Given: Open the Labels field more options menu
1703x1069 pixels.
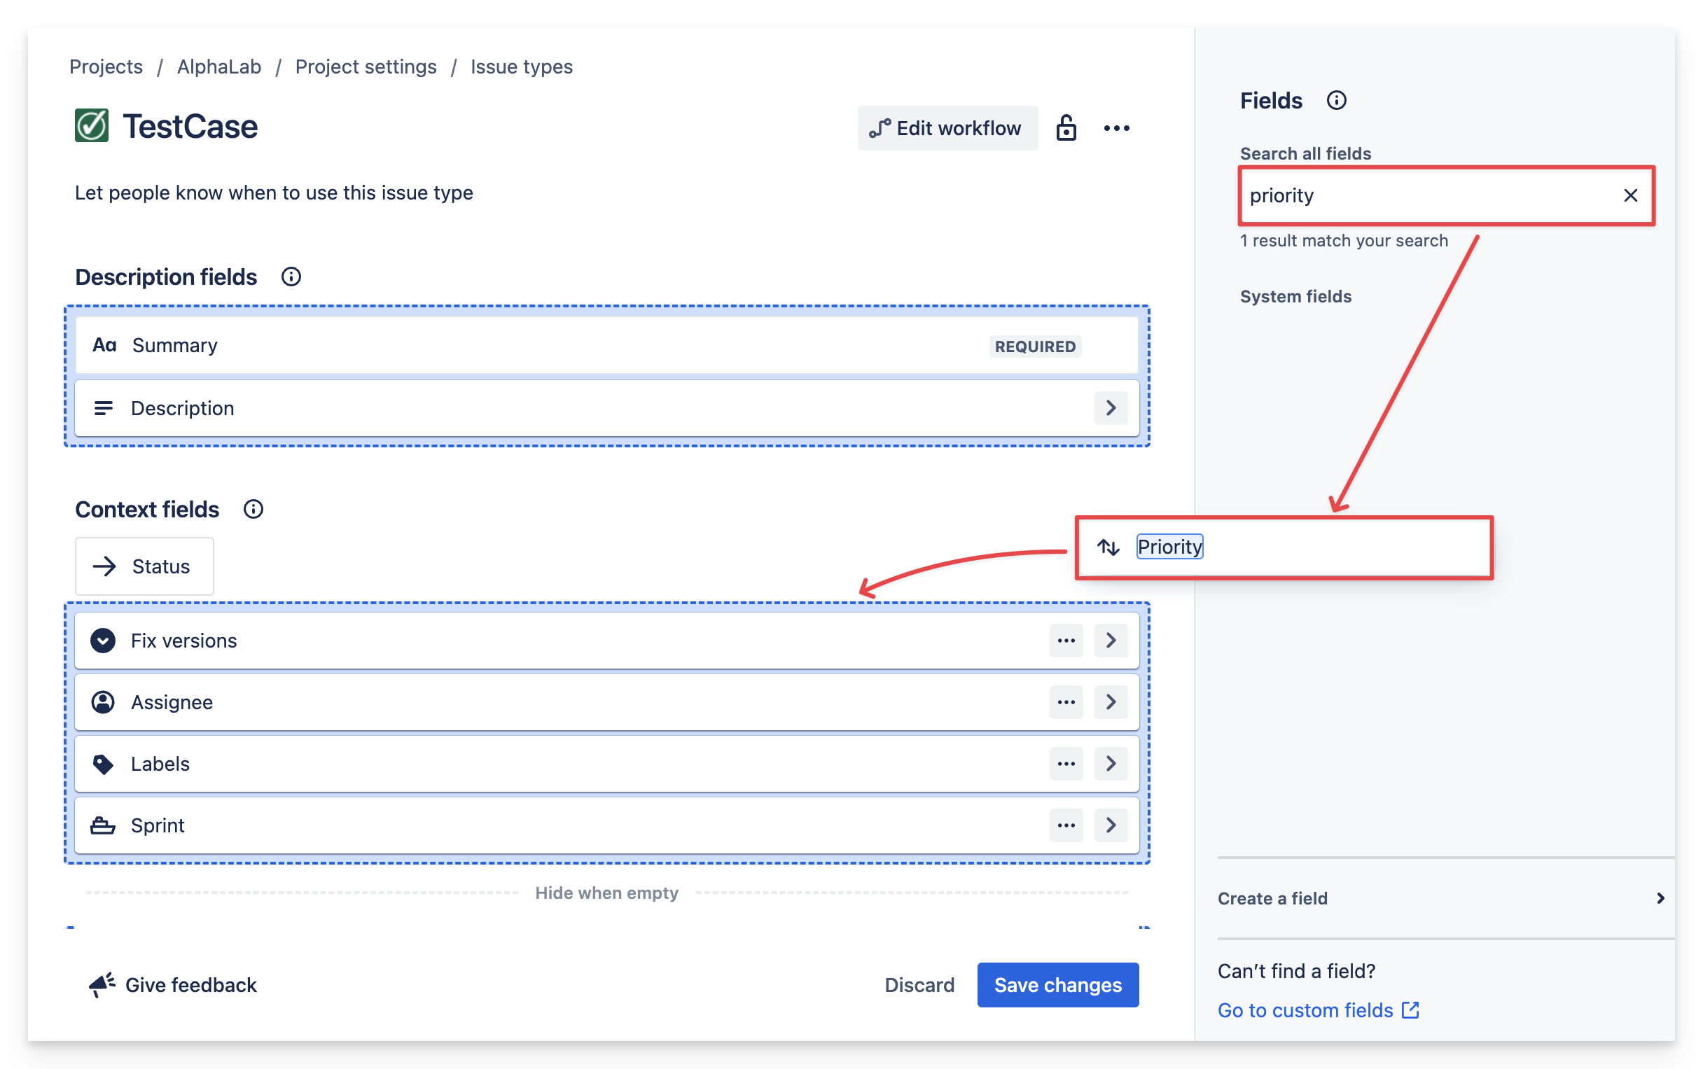Looking at the screenshot, I should pyautogui.click(x=1066, y=764).
